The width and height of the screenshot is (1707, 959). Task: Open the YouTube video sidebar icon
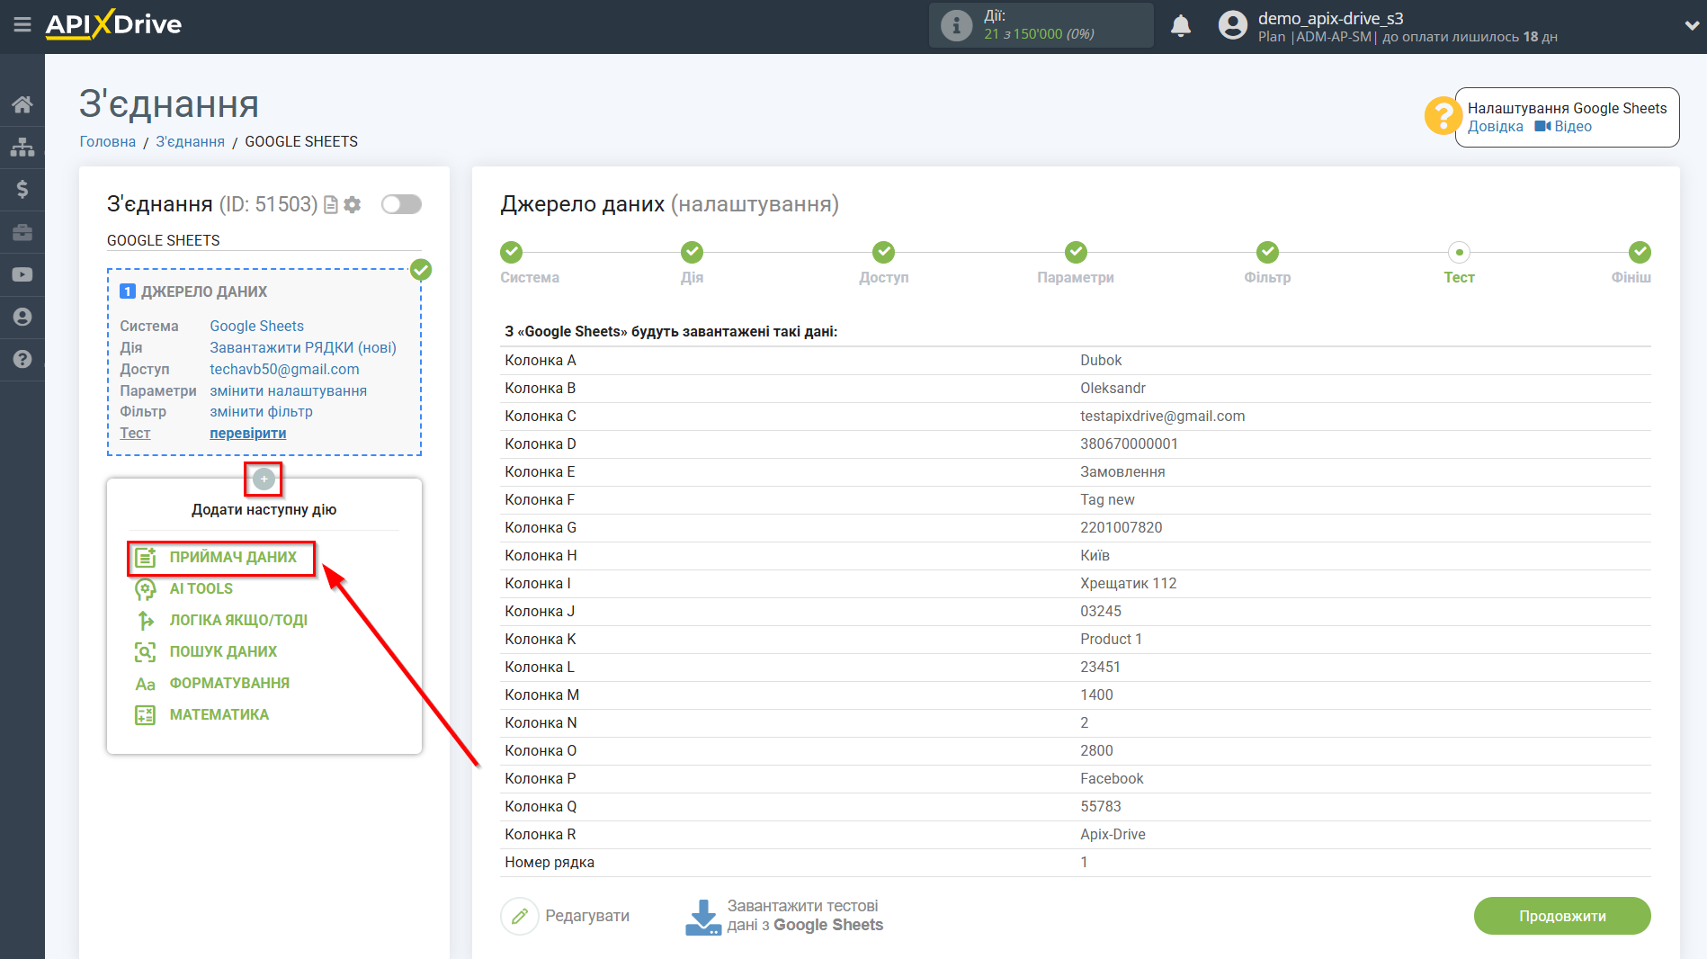pyautogui.click(x=22, y=274)
